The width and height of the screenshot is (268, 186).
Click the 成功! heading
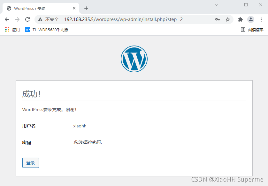(31, 94)
